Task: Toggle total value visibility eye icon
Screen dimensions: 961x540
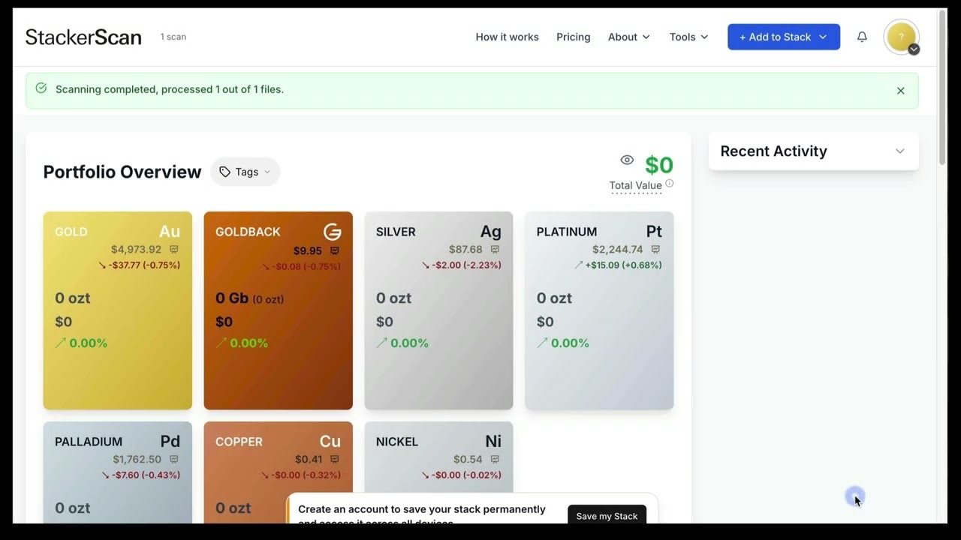Action: pos(627,160)
